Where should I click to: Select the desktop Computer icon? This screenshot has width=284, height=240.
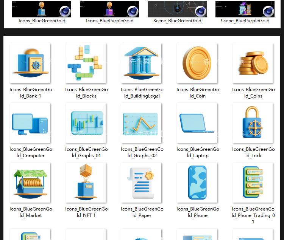tap(30, 123)
